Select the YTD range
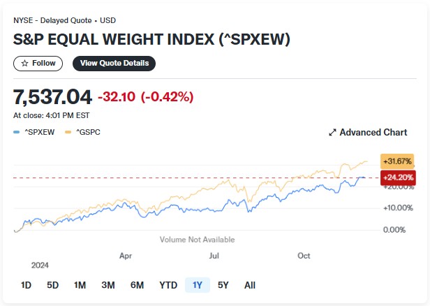This screenshot has height=306, width=430. [168, 285]
